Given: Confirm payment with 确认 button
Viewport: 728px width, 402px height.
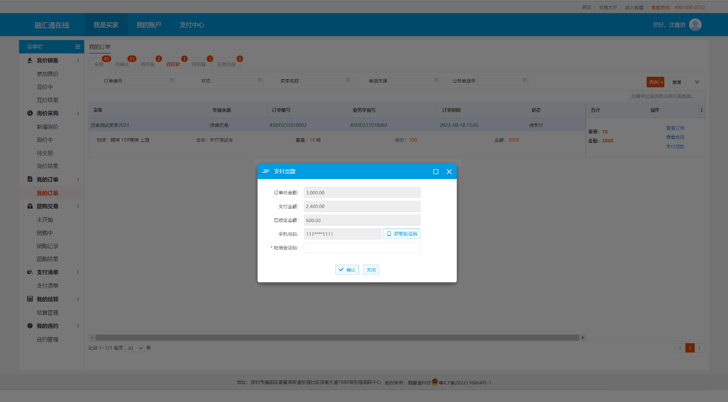Looking at the screenshot, I should 347,270.
